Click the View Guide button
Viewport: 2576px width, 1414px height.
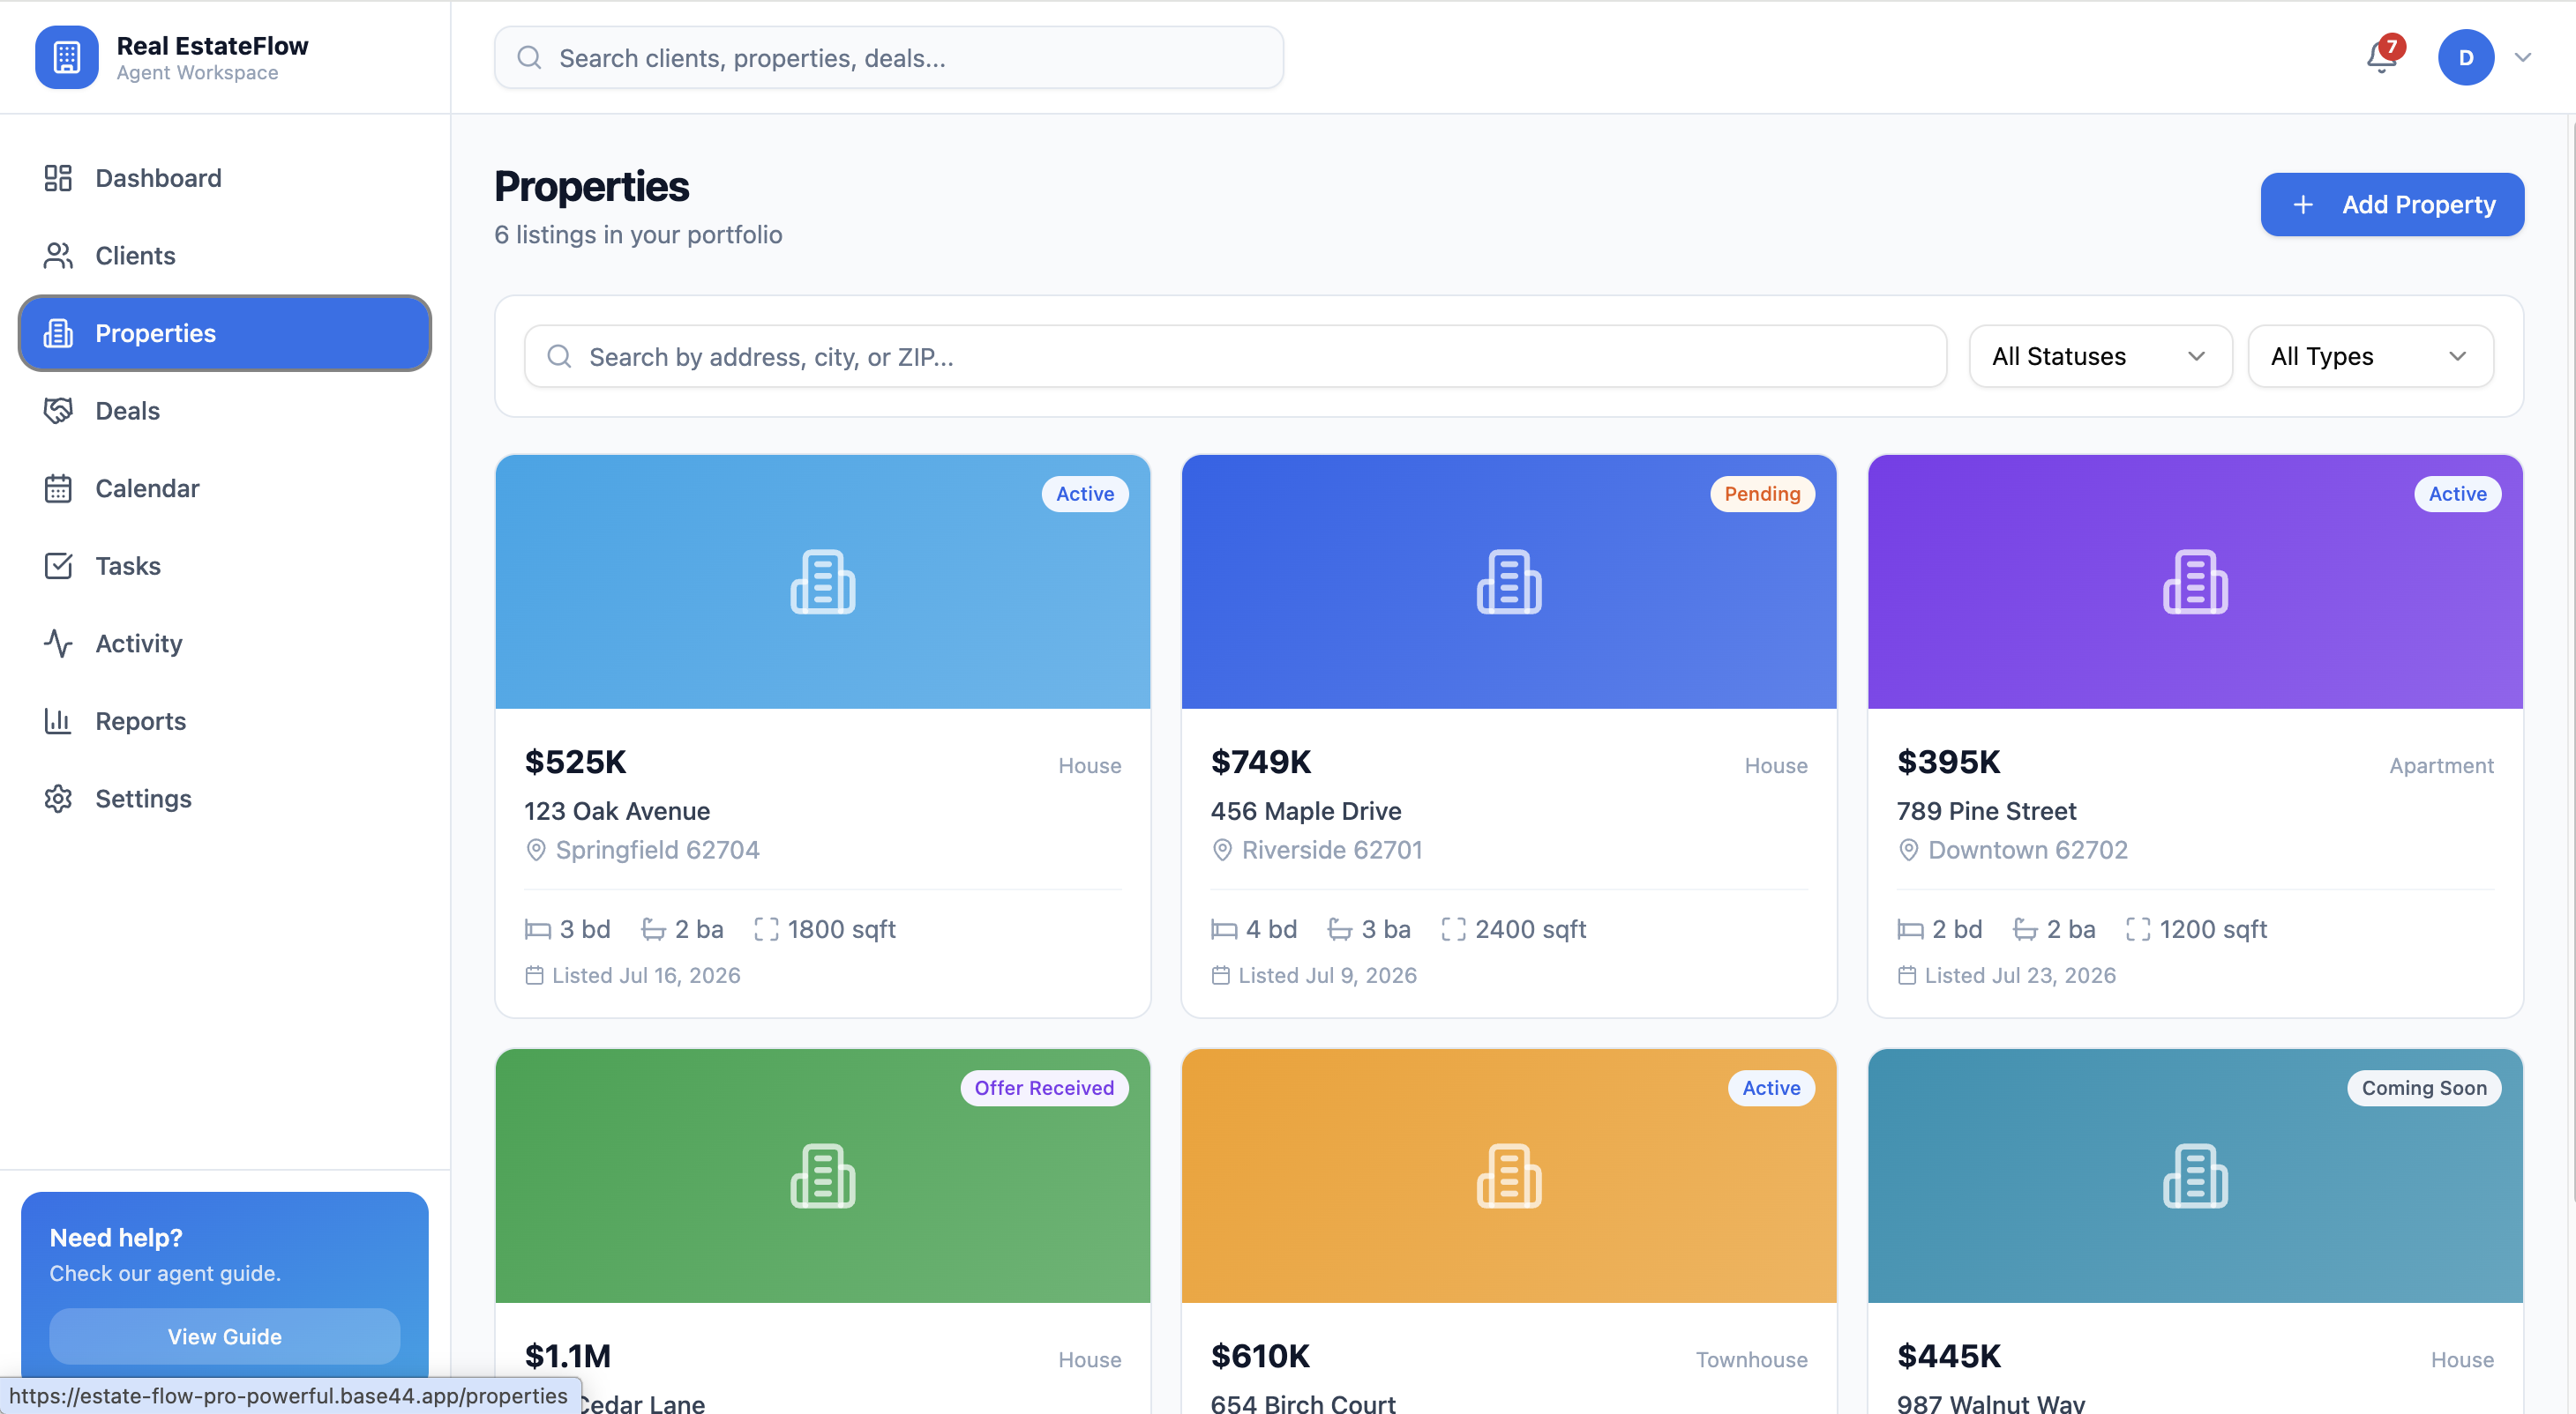pyautogui.click(x=225, y=1336)
